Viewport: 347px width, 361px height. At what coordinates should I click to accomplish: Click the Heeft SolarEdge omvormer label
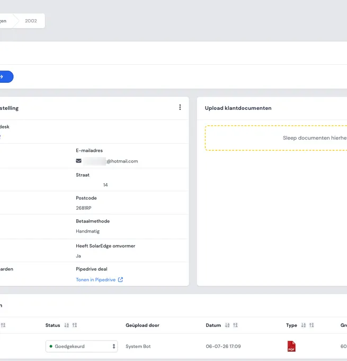pos(105,246)
